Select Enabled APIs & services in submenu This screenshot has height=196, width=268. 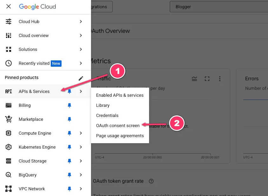point(120,95)
